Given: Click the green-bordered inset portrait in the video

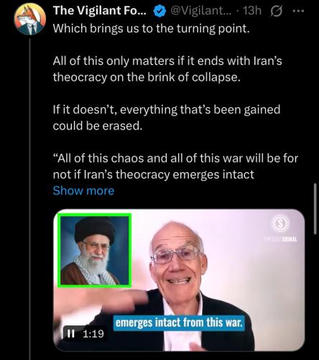Looking at the screenshot, I should tap(94, 251).
